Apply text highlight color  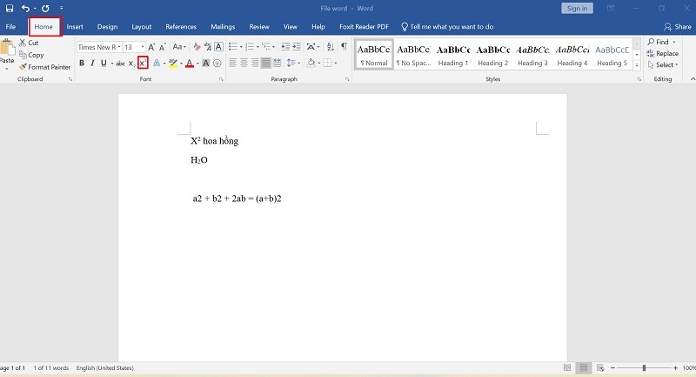[173, 63]
